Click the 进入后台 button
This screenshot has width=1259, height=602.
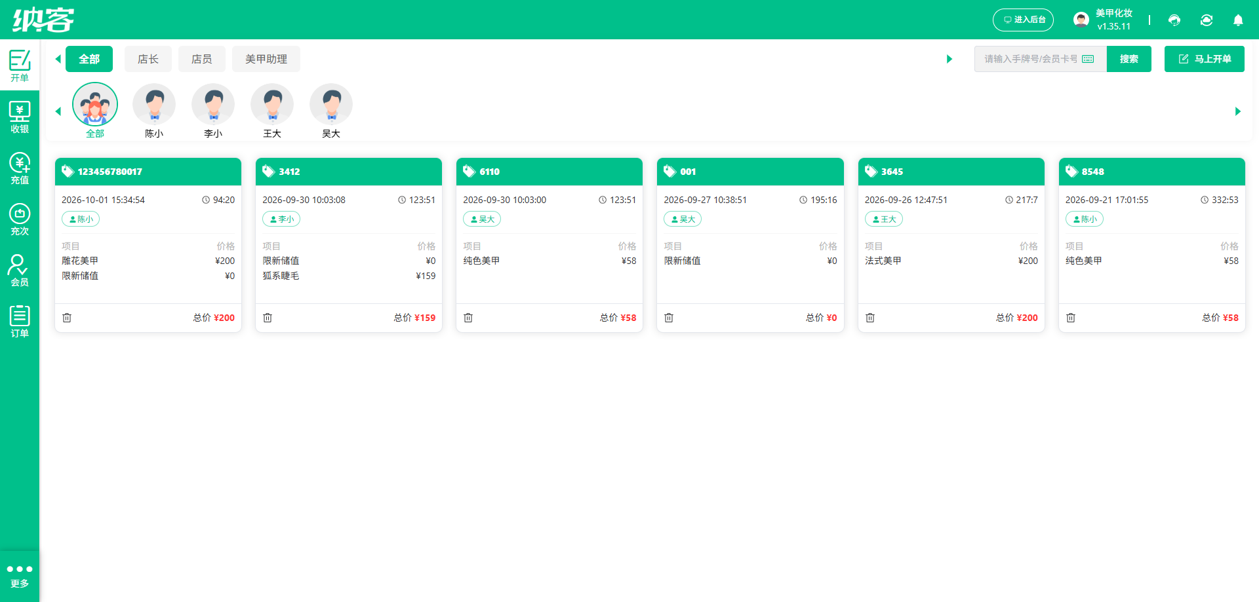[1023, 20]
